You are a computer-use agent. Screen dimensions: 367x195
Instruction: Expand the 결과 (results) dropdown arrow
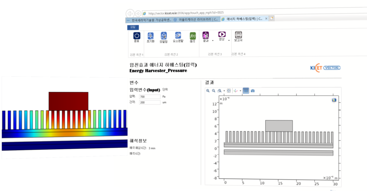pyautogui.click(x=213, y=41)
